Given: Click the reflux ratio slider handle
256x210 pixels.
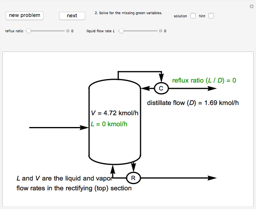Looking at the screenshot, I should [28, 31].
